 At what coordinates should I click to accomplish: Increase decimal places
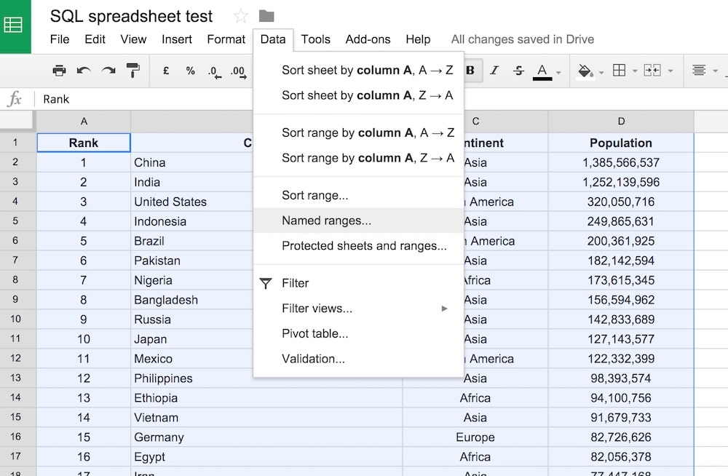pyautogui.click(x=238, y=71)
